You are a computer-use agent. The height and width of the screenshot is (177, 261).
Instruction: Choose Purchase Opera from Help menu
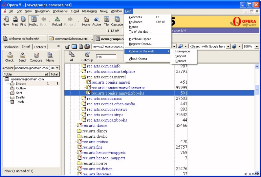(147, 39)
